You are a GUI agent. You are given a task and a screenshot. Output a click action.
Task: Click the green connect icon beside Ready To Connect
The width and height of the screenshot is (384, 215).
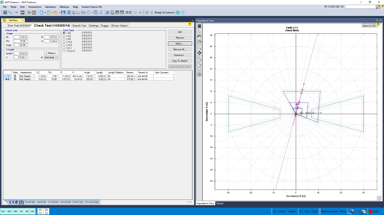coord(178,13)
